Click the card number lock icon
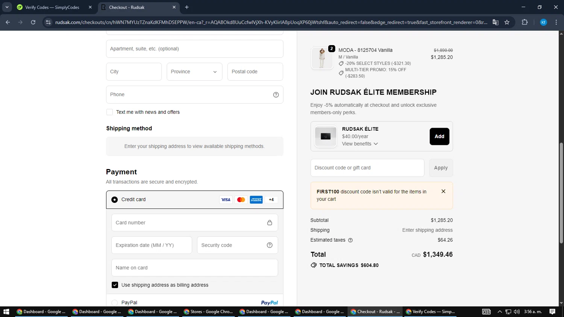Screen dimensions: 564x317 [x=270, y=223]
